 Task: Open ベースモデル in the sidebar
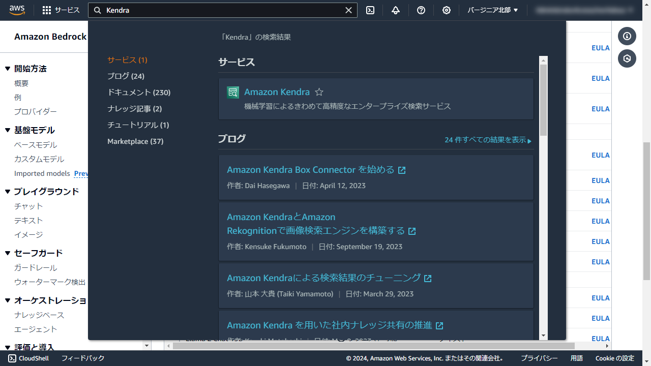coord(36,145)
